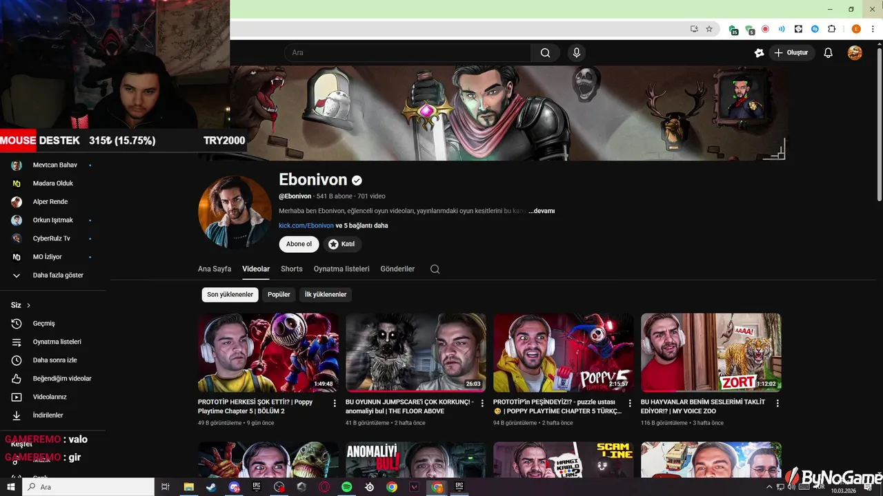Open options menu for MY VOICE ZOO video

pyautogui.click(x=777, y=403)
